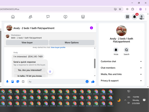This screenshot has height=112, width=149.
Task: Click chat scrollbar down arrow
Action: point(95,76)
